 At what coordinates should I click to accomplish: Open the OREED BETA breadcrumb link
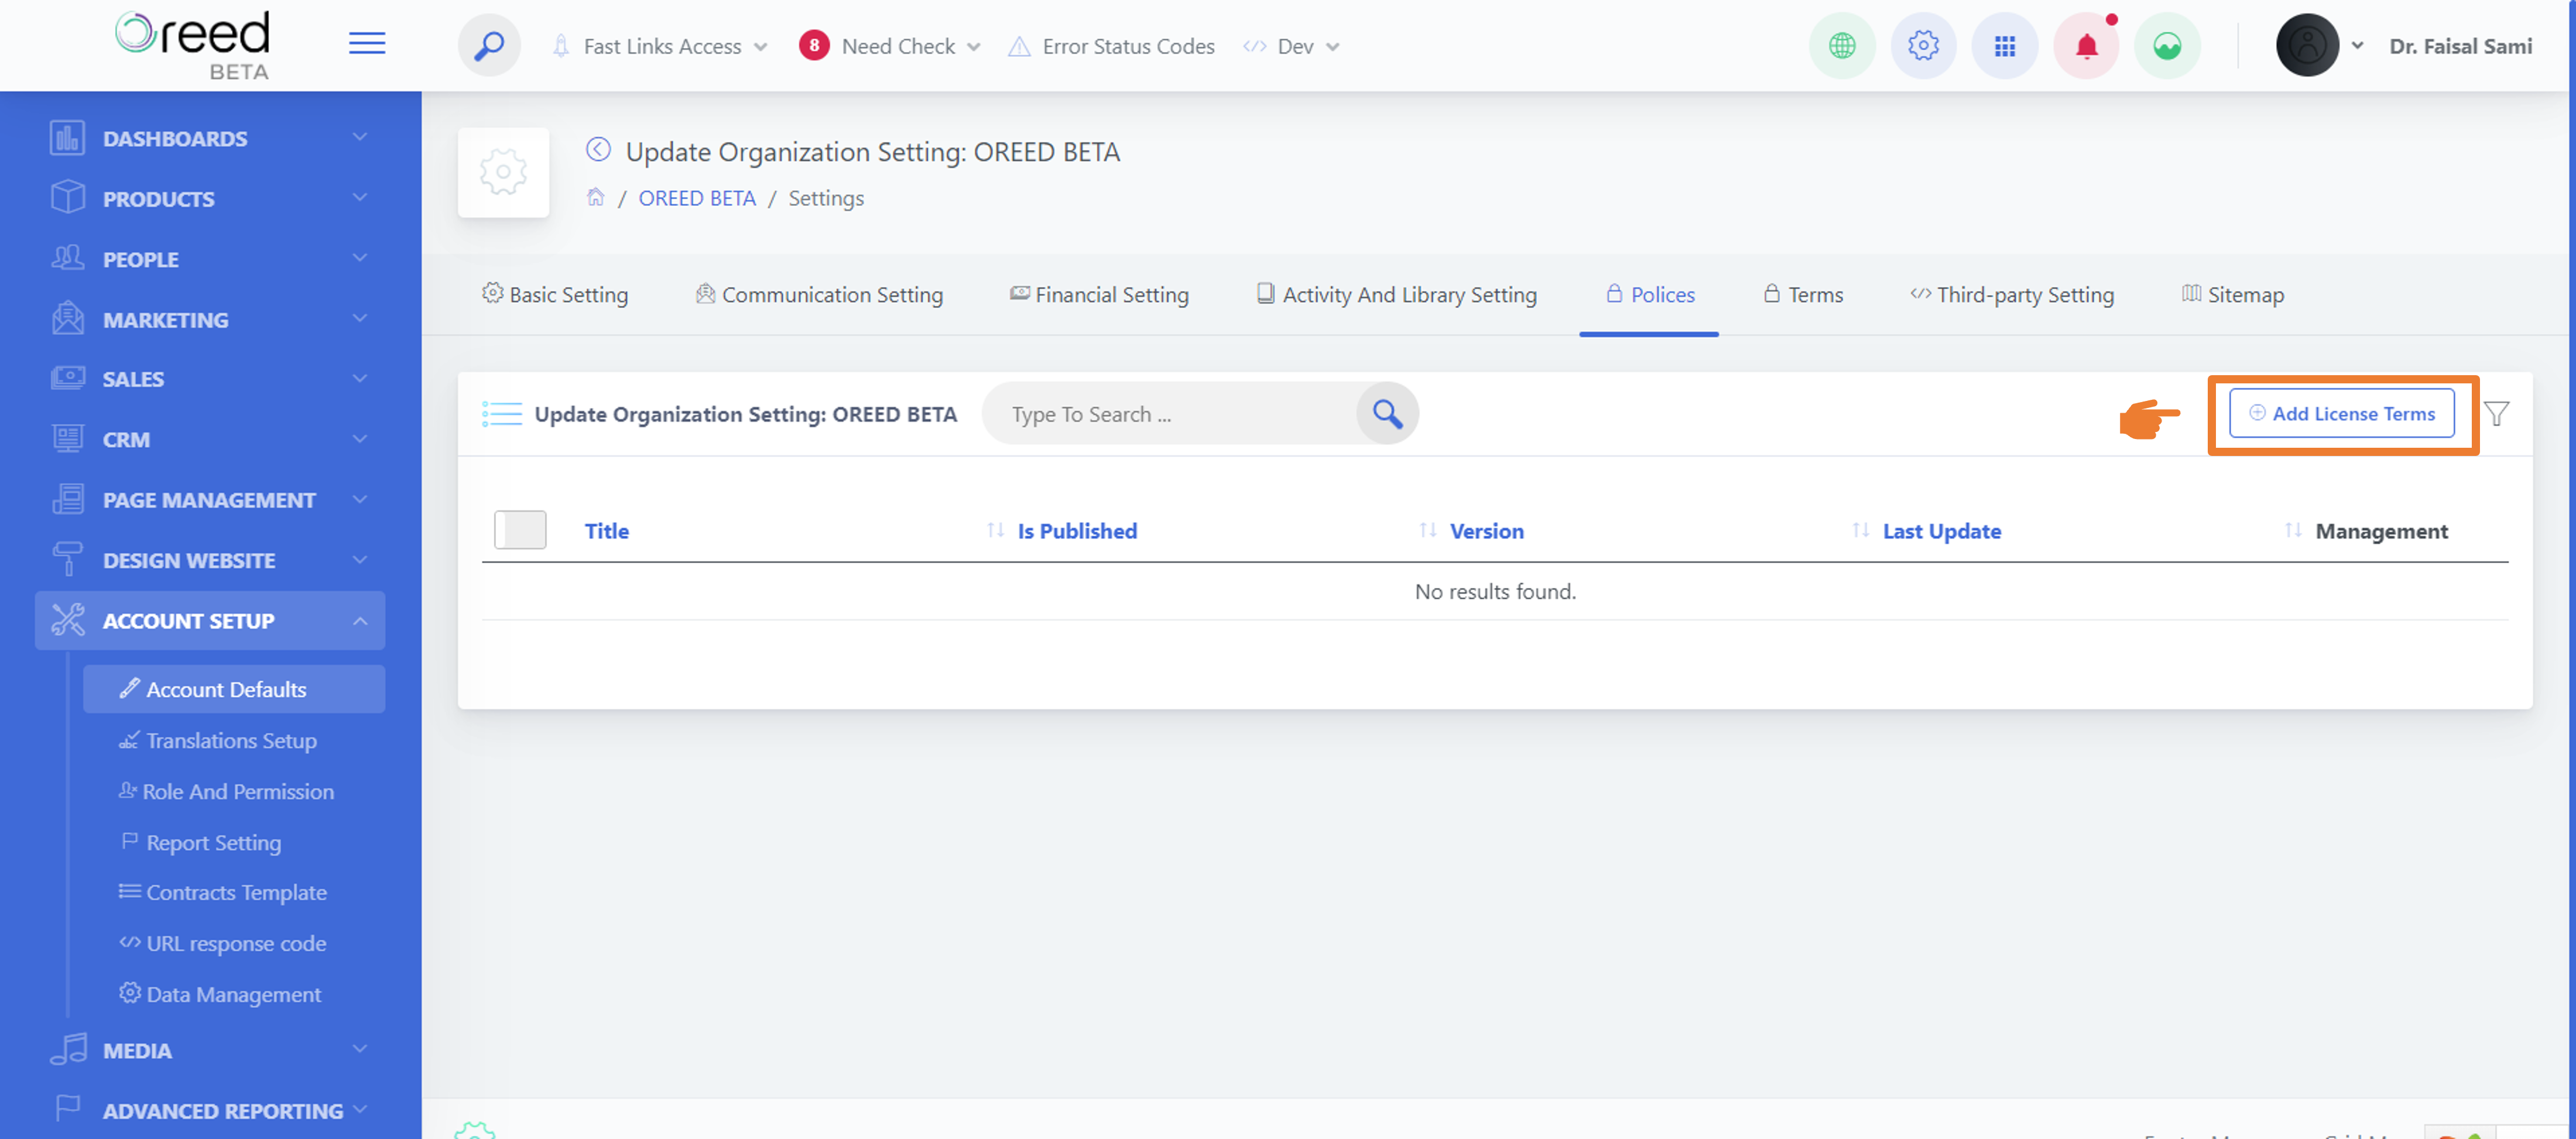point(697,198)
